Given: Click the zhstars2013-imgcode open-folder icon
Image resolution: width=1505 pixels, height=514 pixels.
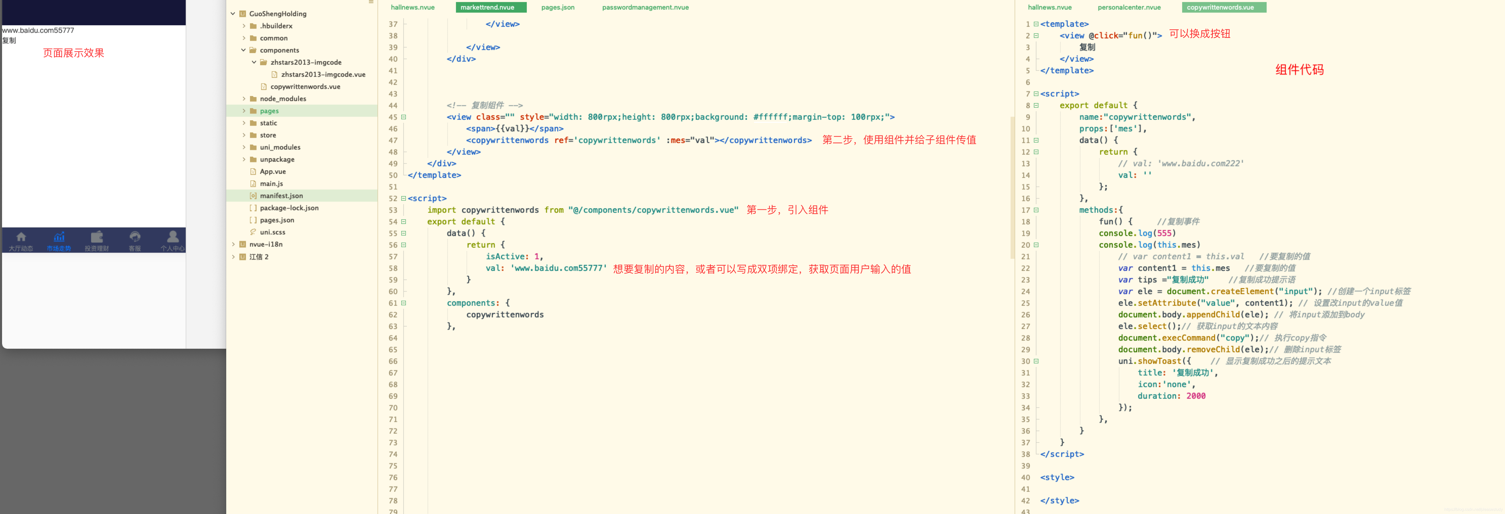Looking at the screenshot, I should (263, 62).
